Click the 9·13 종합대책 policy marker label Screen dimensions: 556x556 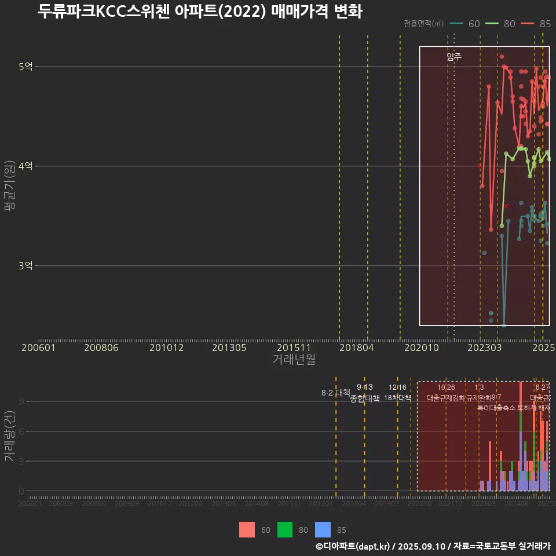(364, 393)
